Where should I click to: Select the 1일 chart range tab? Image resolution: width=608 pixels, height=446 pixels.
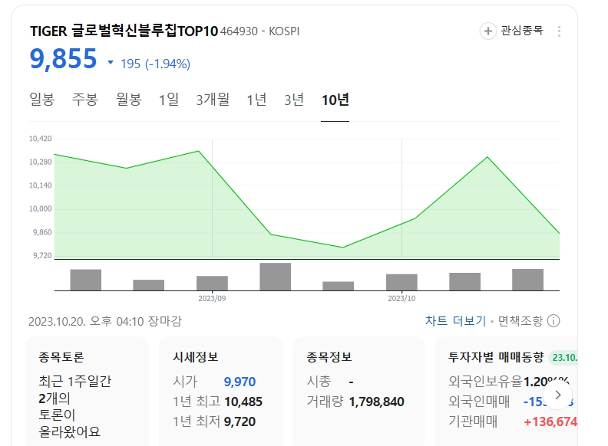(169, 100)
